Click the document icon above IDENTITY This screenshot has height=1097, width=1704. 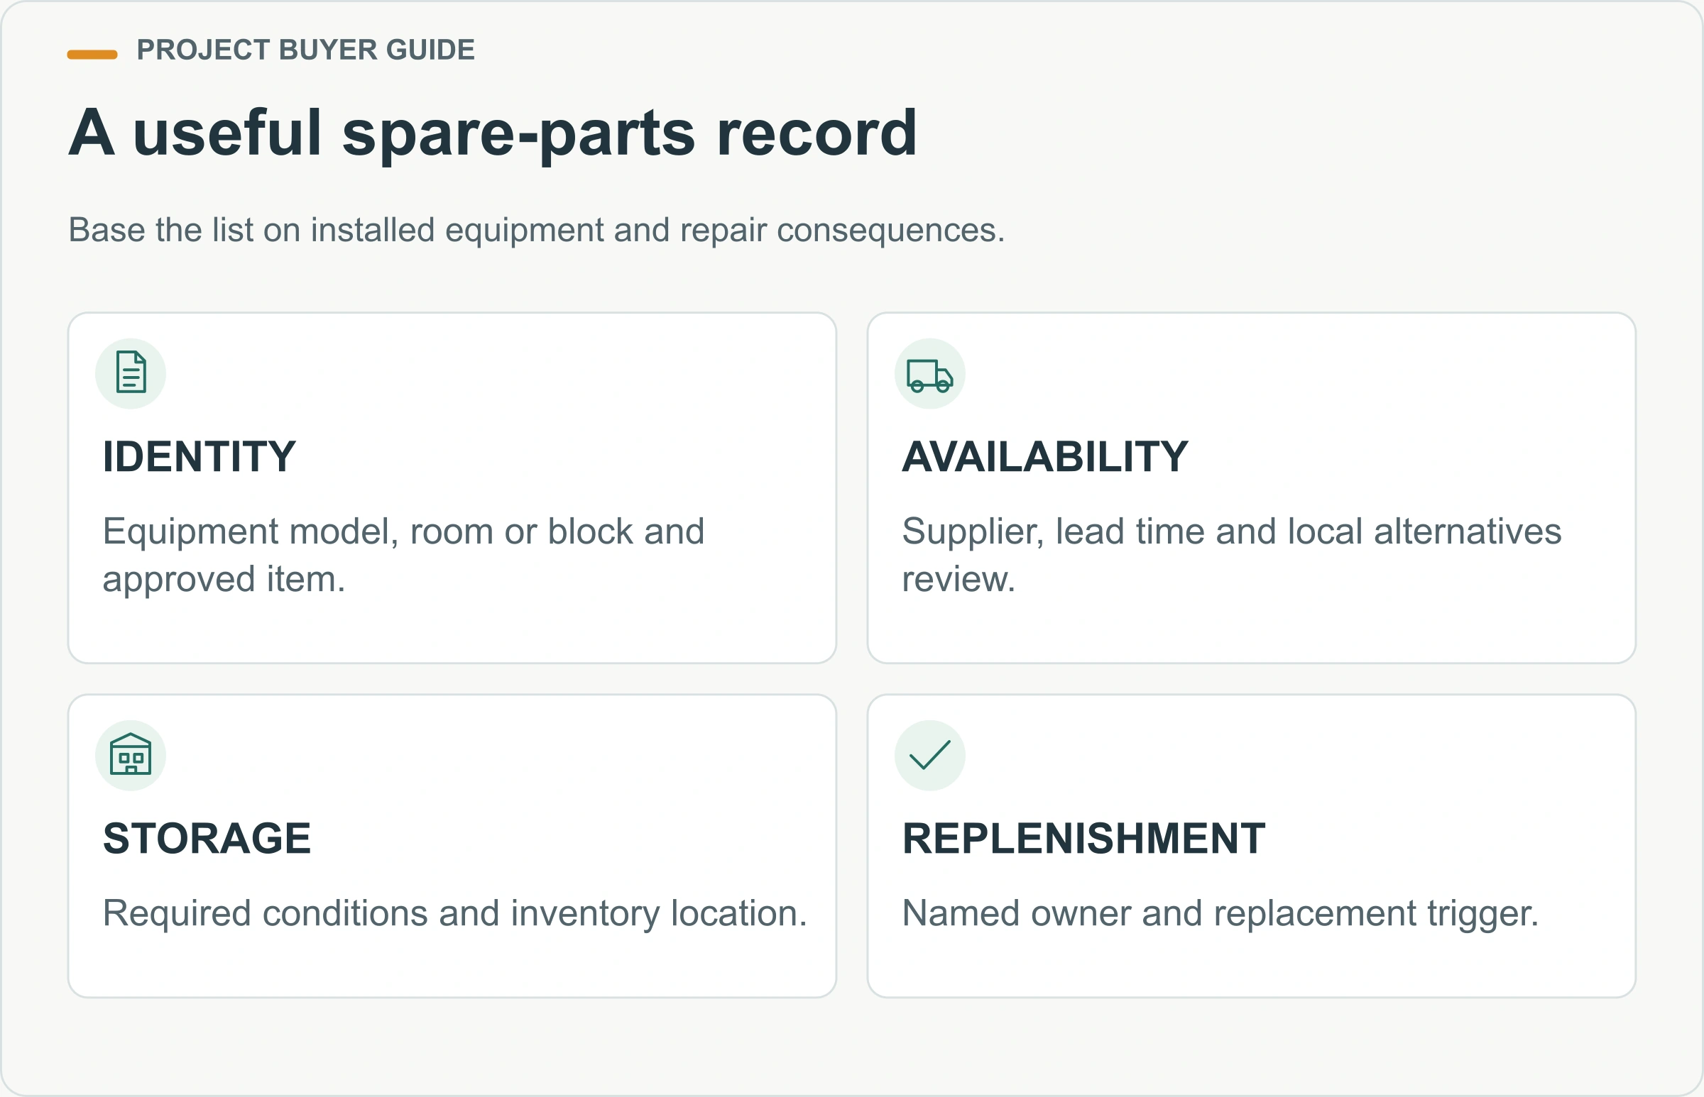131,373
